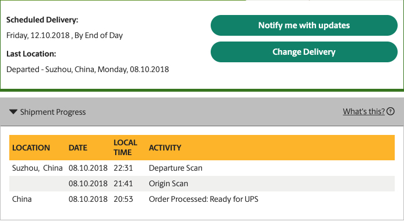This screenshot has height=222, width=404.
Task: Click the Notify me with updates button
Action: 304,25
